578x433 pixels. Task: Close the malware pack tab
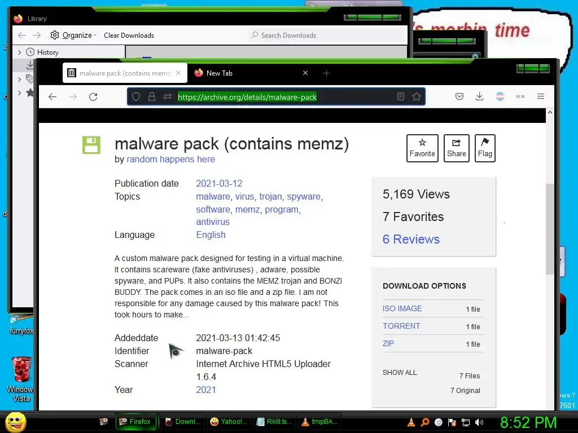tap(178, 73)
